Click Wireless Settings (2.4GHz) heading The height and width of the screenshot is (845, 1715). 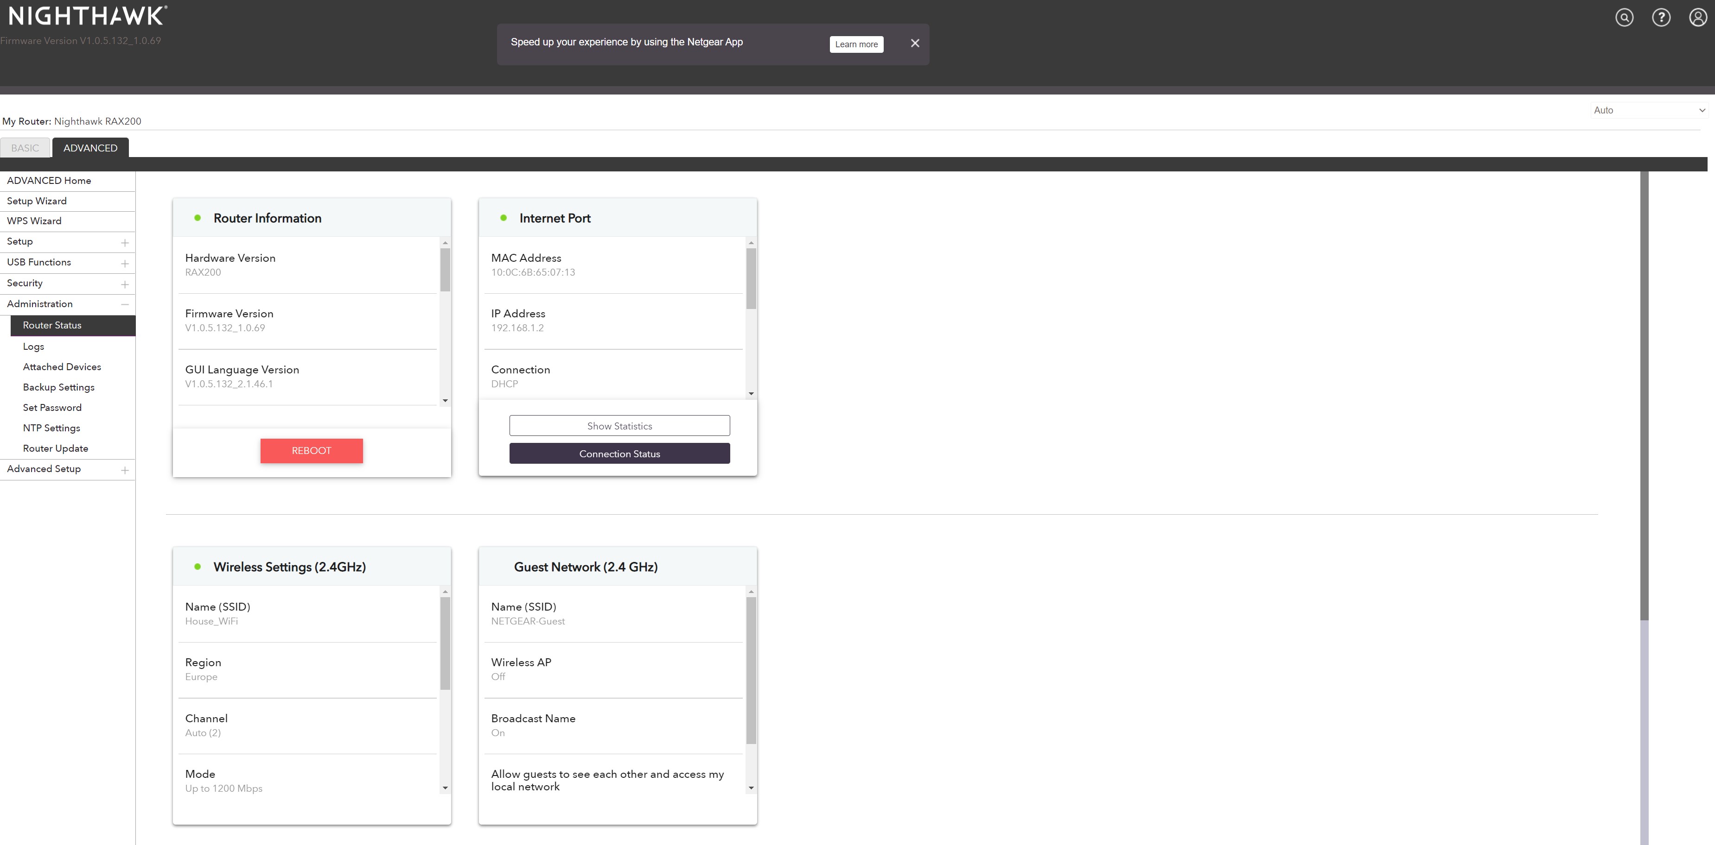290,567
